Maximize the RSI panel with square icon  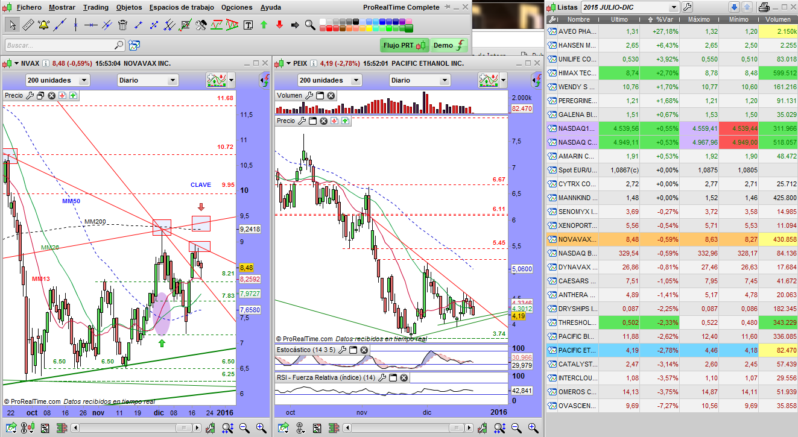click(393, 378)
